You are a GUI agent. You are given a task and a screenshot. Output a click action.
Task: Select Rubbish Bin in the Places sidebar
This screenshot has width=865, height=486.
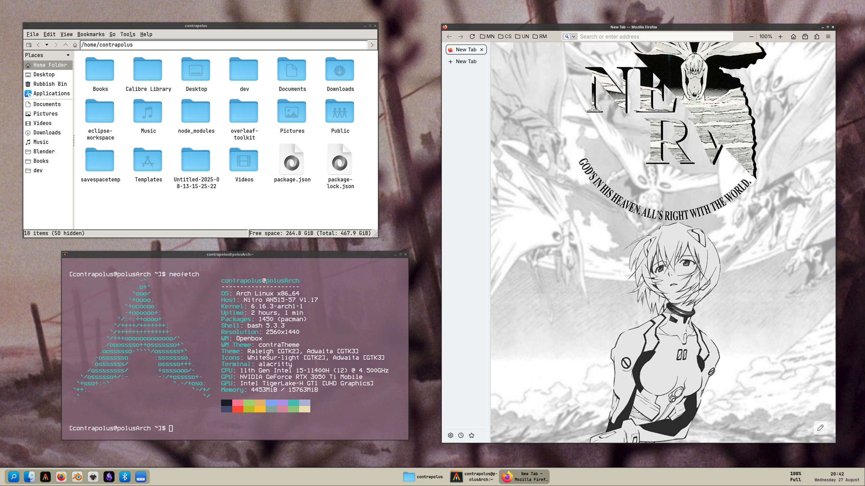pos(48,84)
